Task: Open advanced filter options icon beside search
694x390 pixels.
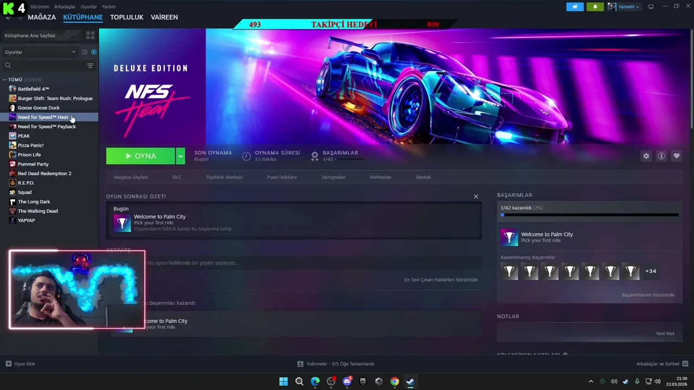Action: (90, 66)
